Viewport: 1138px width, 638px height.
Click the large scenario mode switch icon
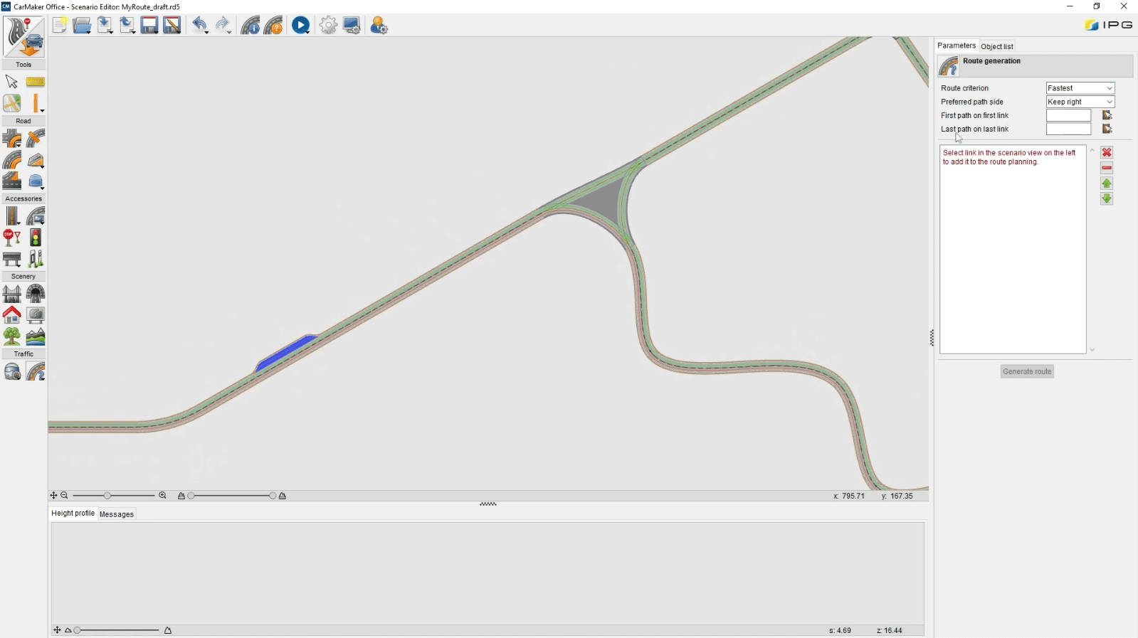click(x=23, y=37)
